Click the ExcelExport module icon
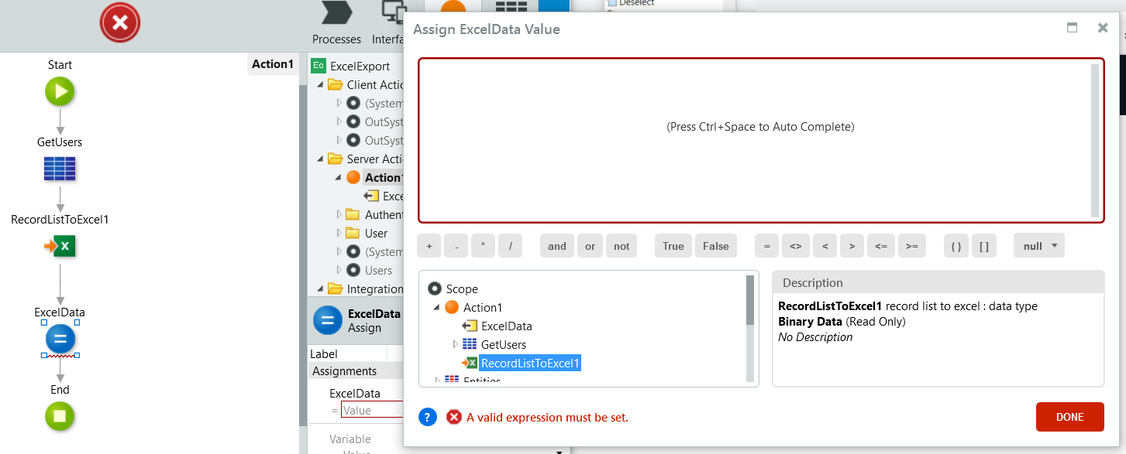 (x=319, y=66)
